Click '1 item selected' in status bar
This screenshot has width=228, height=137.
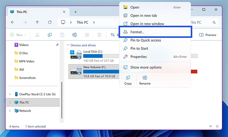pyautogui.click(x=35, y=126)
